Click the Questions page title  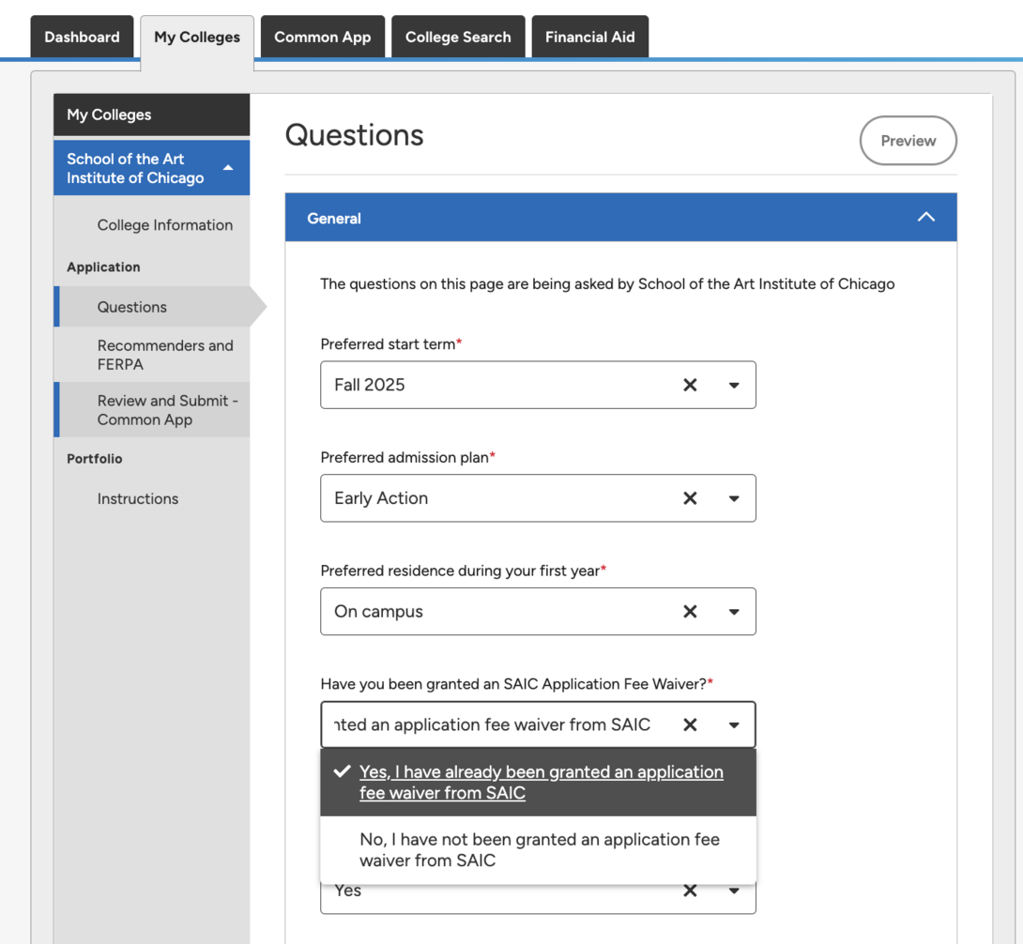pos(354,135)
